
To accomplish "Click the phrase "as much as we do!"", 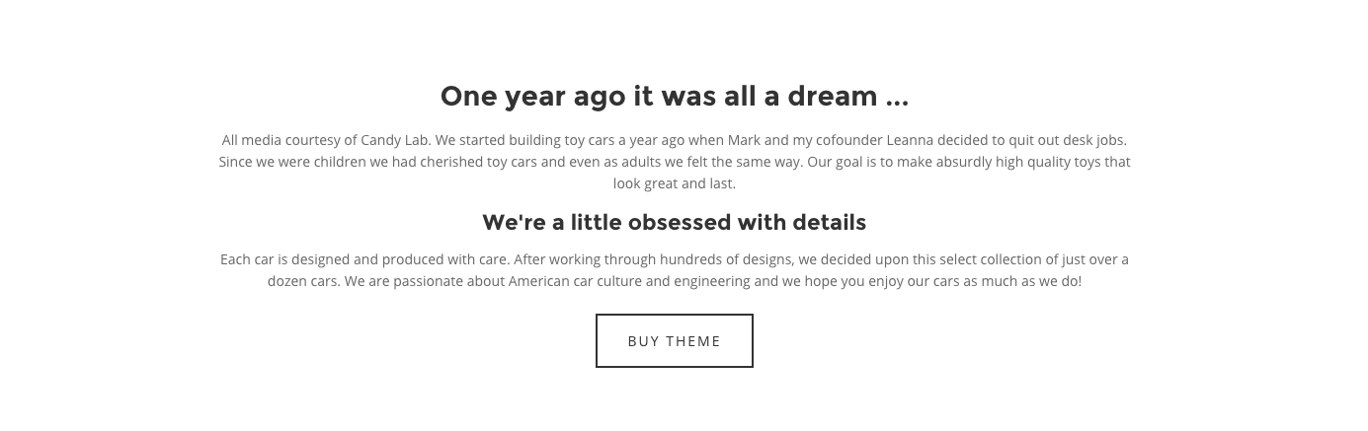I will [1022, 281].
